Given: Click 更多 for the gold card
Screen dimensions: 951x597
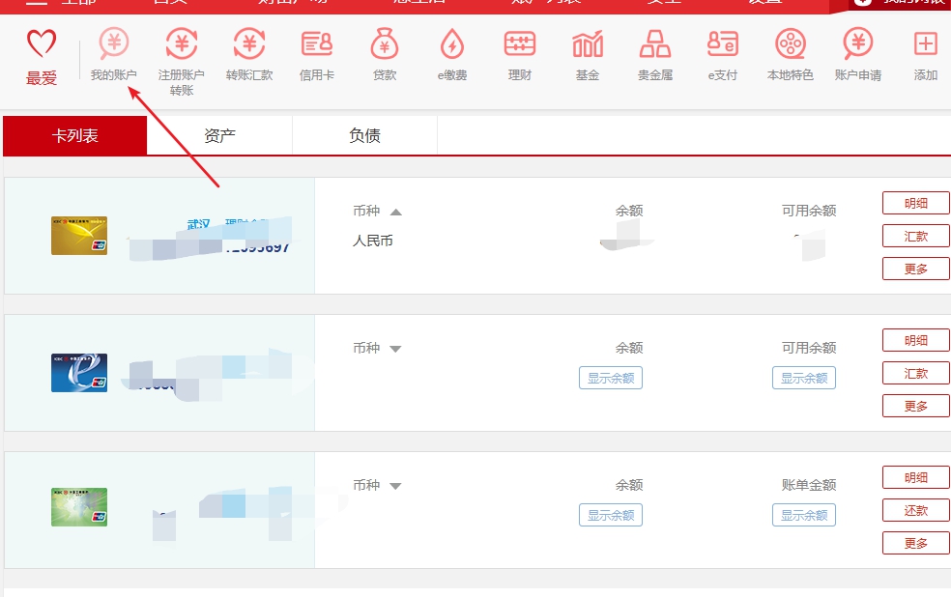Looking at the screenshot, I should pyautogui.click(x=916, y=269).
